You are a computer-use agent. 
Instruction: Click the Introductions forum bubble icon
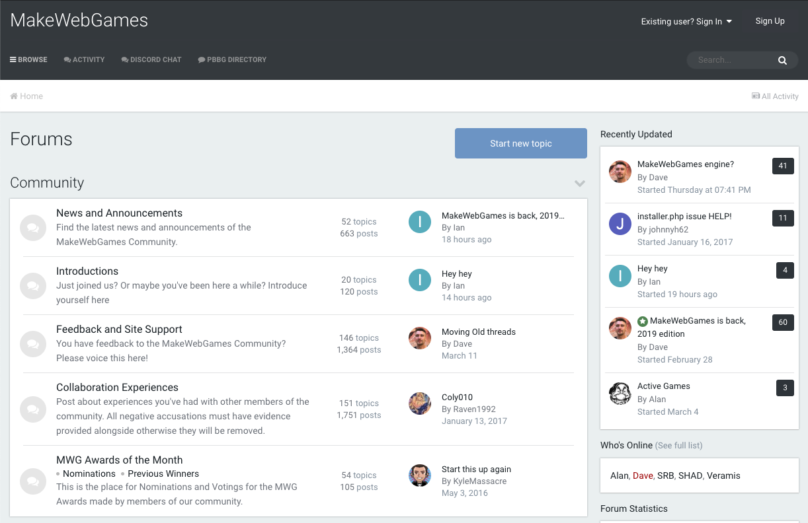click(x=33, y=286)
